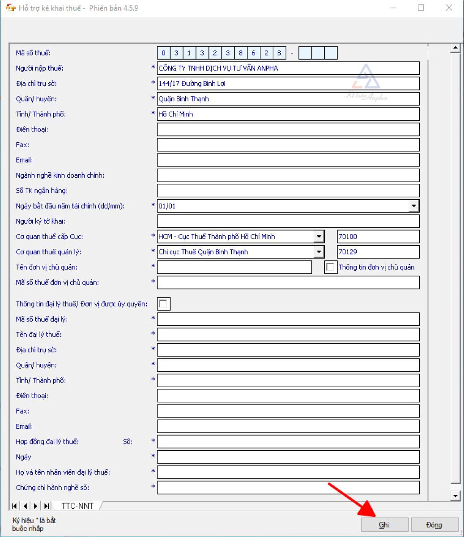
Task: Expand Cơ quan thuế cấp Cục dropdown
Action: 319,236
